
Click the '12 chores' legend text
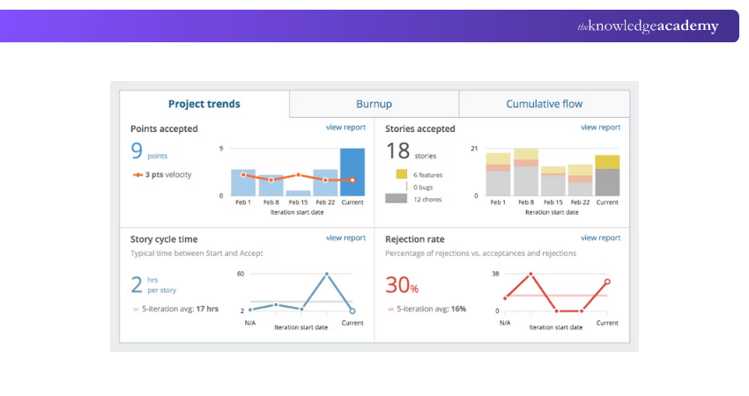427,200
